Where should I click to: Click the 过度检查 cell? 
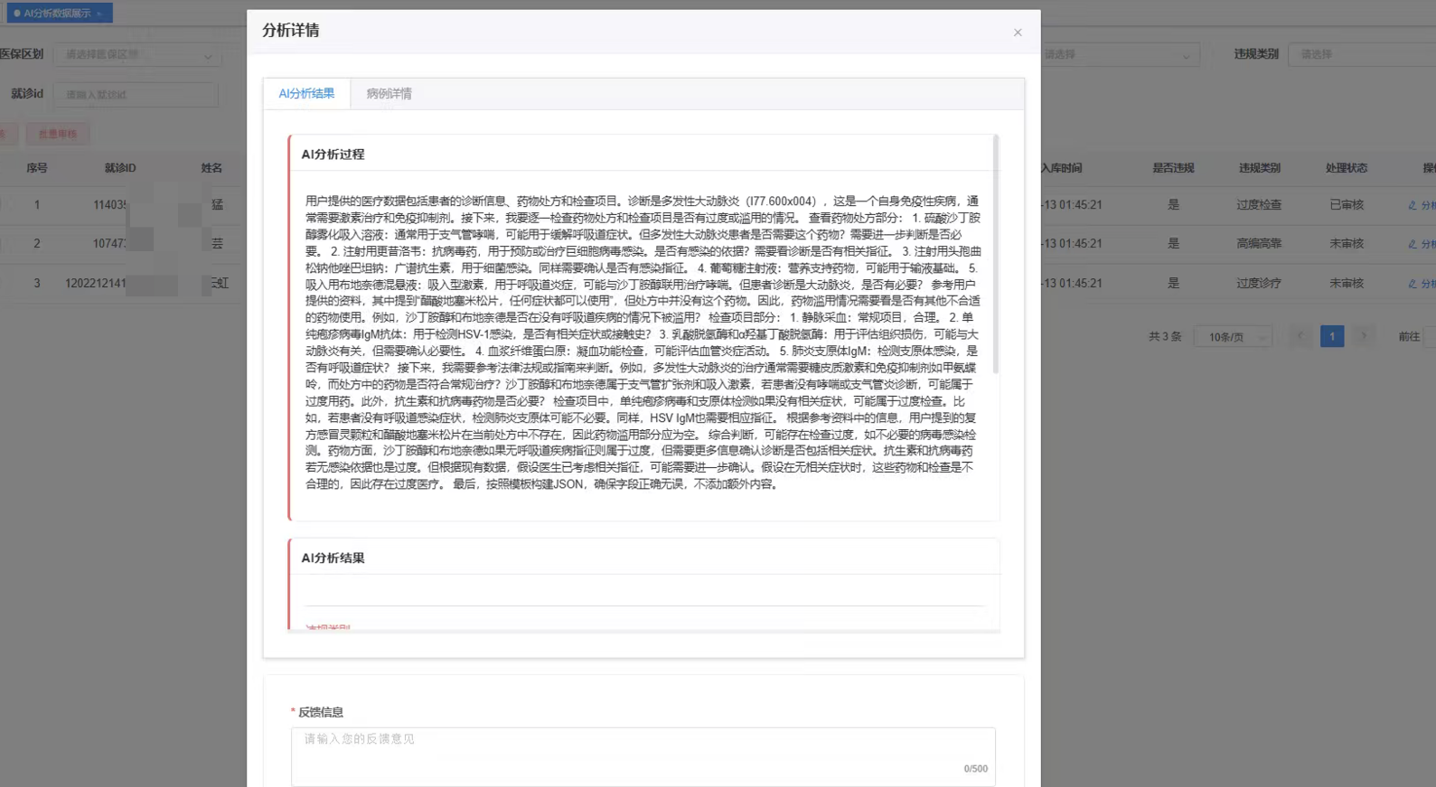pos(1259,205)
